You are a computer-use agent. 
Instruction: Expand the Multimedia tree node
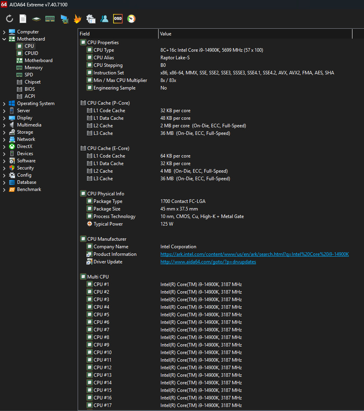coord(4,125)
